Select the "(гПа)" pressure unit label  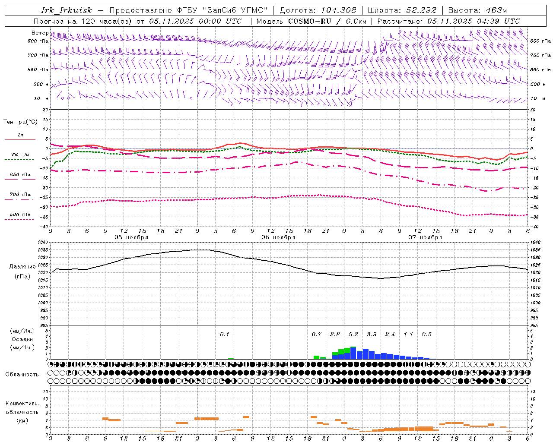[x=22, y=277]
